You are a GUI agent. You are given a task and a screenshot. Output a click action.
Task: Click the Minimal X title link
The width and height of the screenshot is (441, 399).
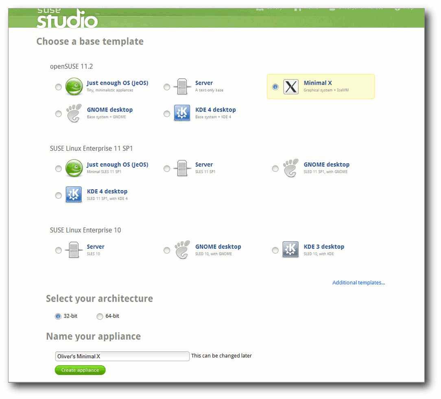coord(318,83)
